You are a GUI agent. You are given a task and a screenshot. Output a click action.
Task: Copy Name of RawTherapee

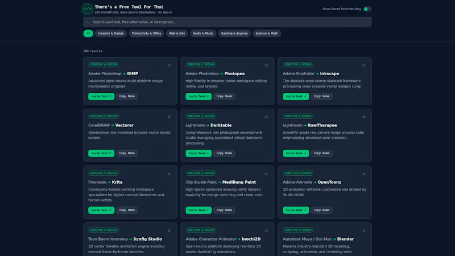pyautogui.click(x=321, y=153)
